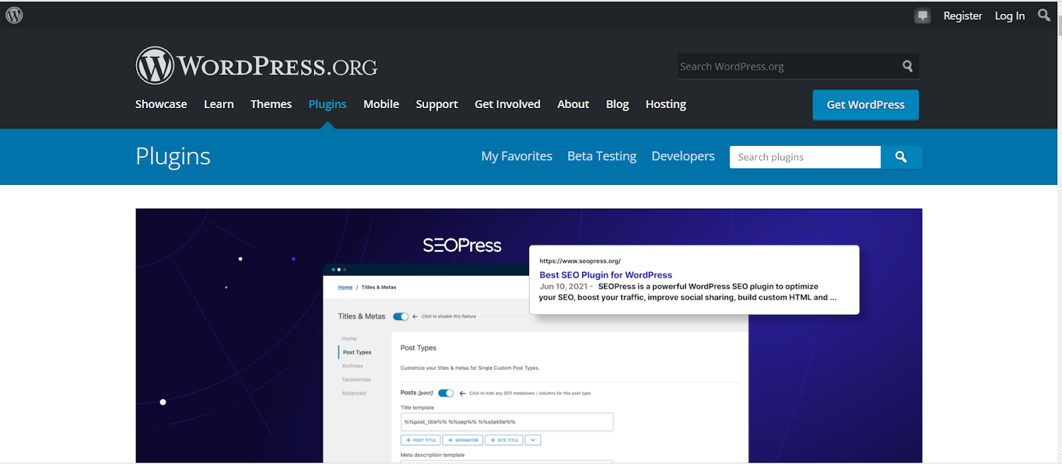Open the Themes menu item
1062x464 pixels.
[271, 104]
